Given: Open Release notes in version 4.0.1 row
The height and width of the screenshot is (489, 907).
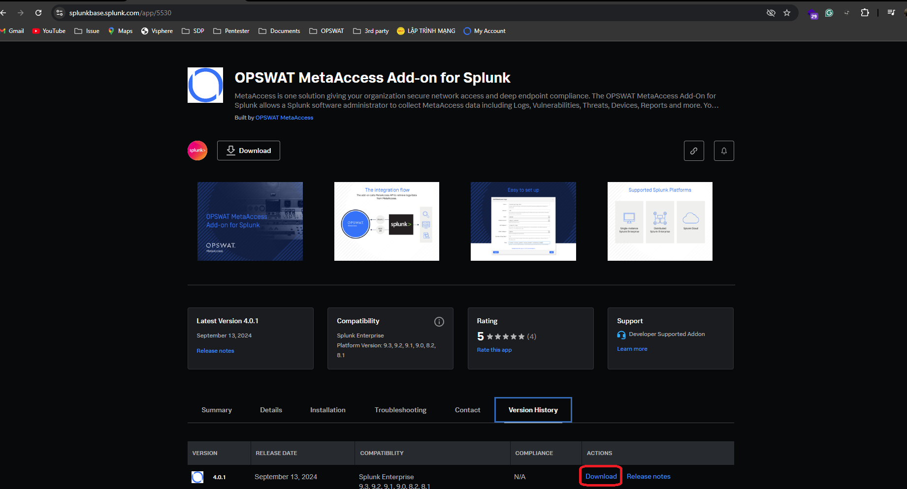Looking at the screenshot, I should [x=648, y=476].
